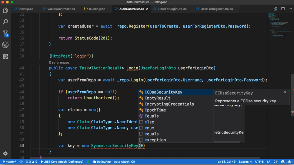Click the Manage gear icon
Viewport: 294px width, 165px height.
coord(5,154)
